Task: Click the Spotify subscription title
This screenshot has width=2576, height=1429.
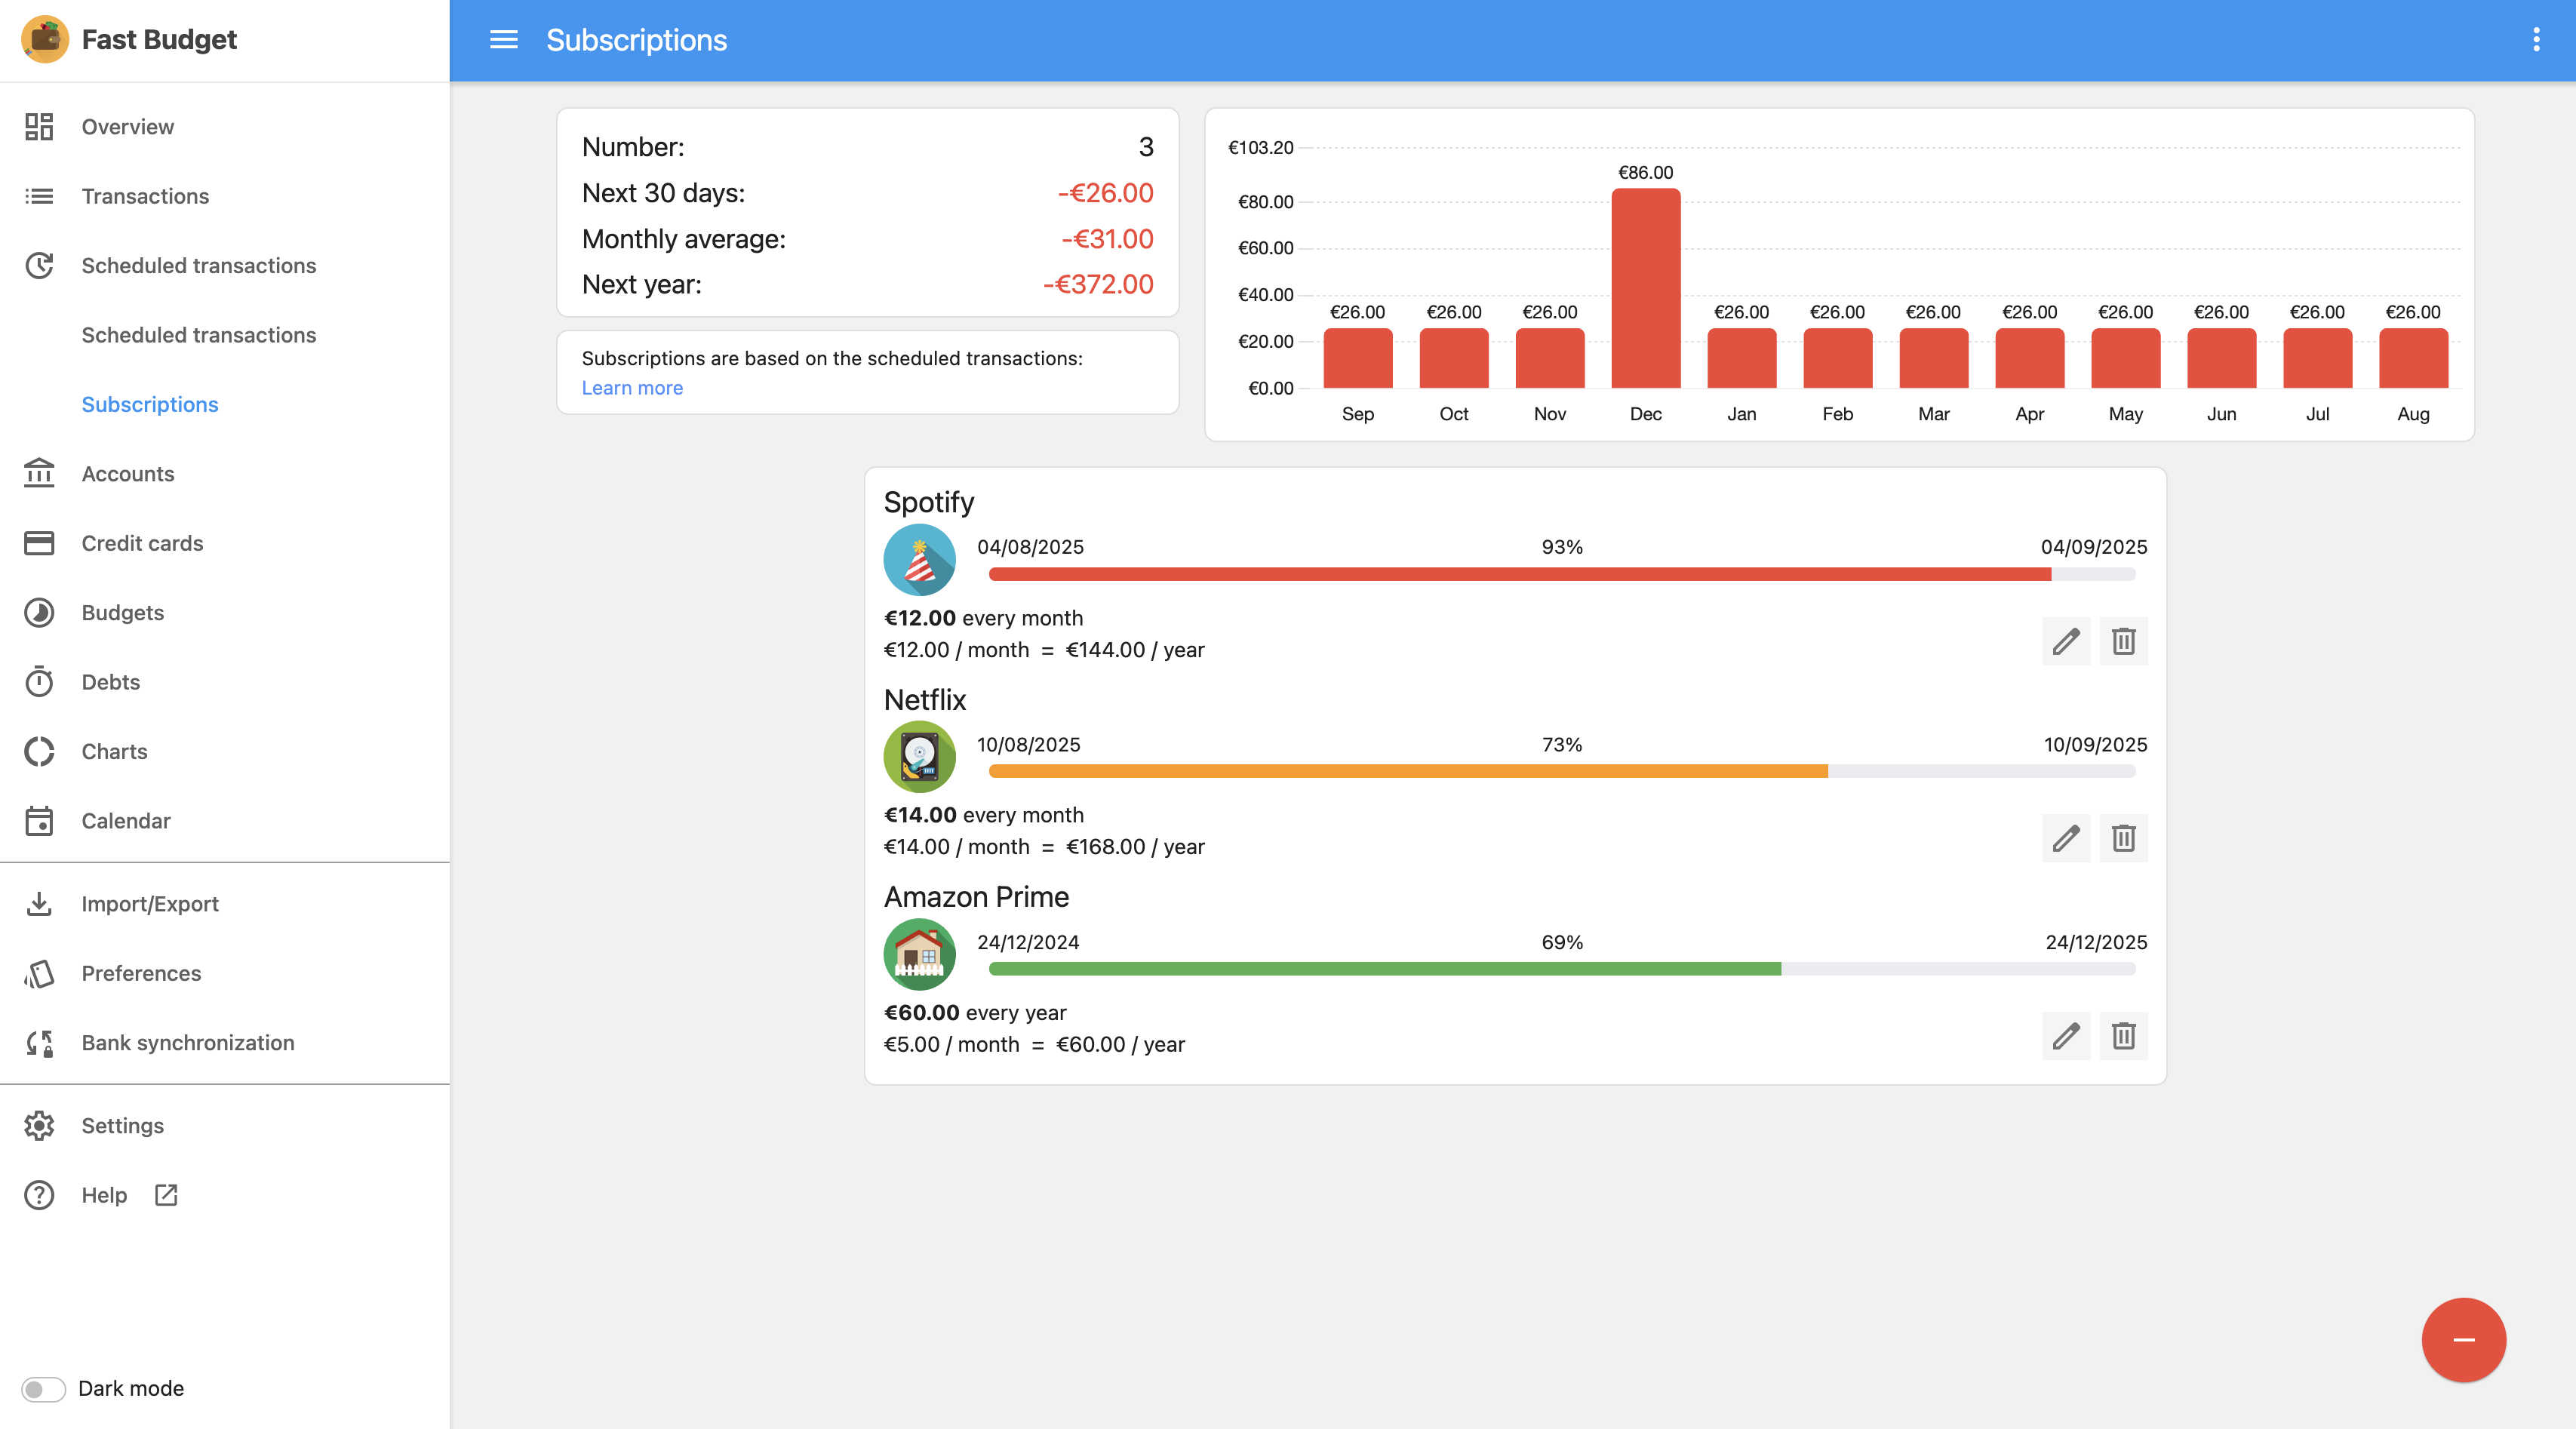Action: 928,502
